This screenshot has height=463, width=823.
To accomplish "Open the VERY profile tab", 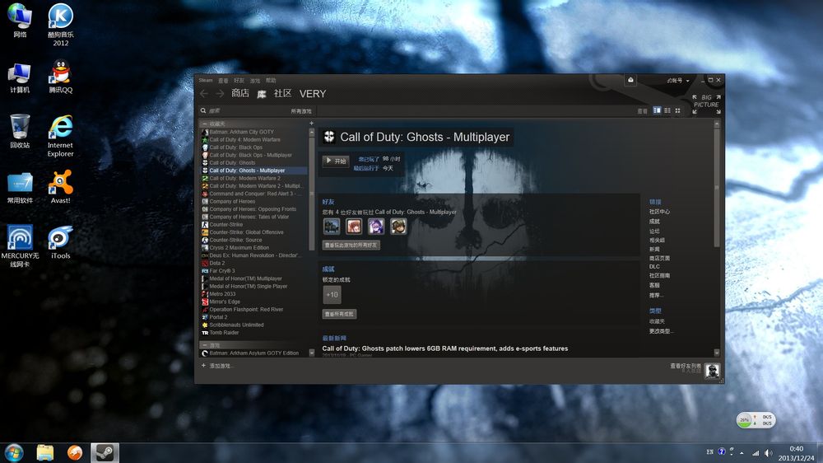I will tap(313, 94).
